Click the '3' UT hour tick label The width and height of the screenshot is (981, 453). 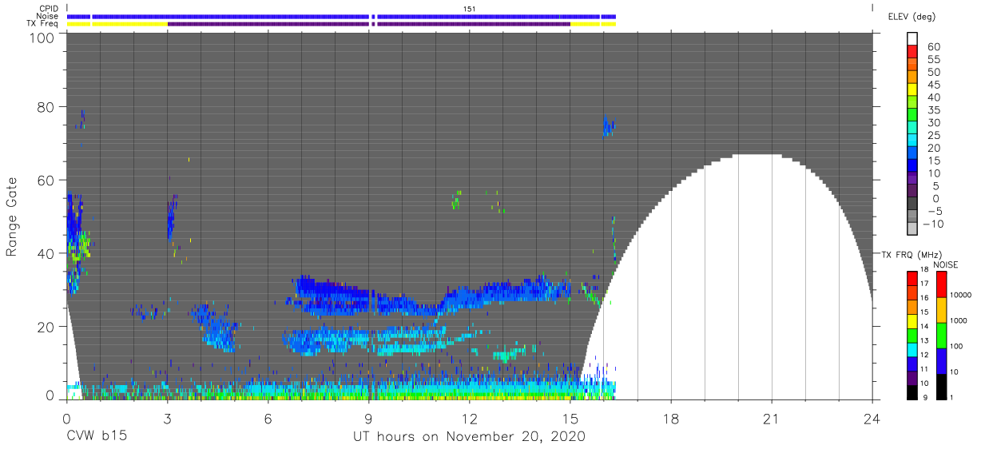167,418
